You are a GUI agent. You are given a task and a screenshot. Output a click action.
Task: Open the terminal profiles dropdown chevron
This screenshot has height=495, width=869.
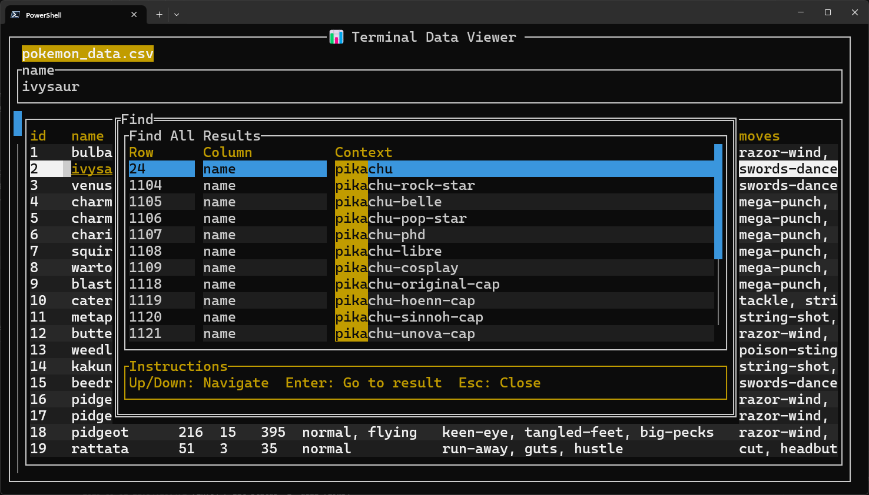177,15
